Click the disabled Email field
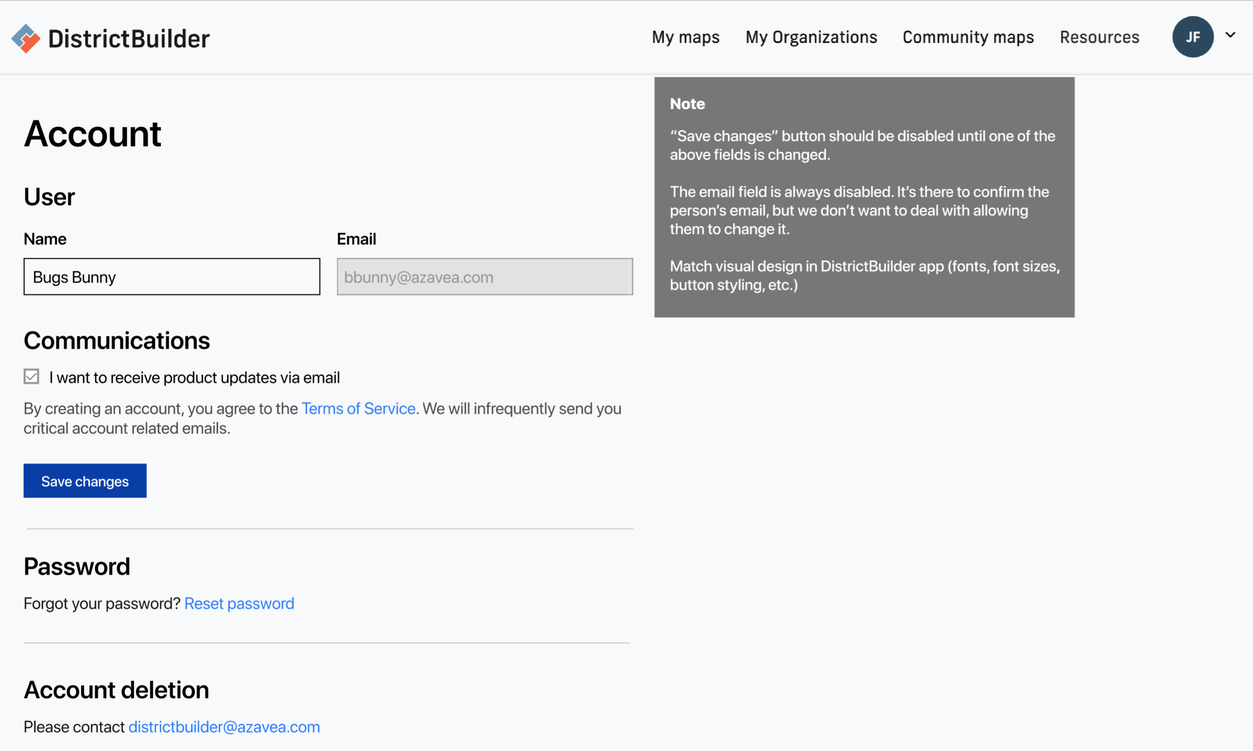 485,277
